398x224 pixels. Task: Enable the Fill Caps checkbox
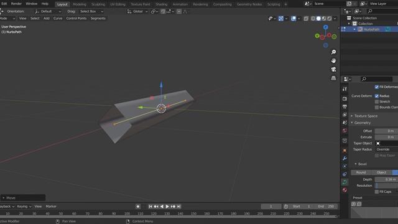click(377, 192)
